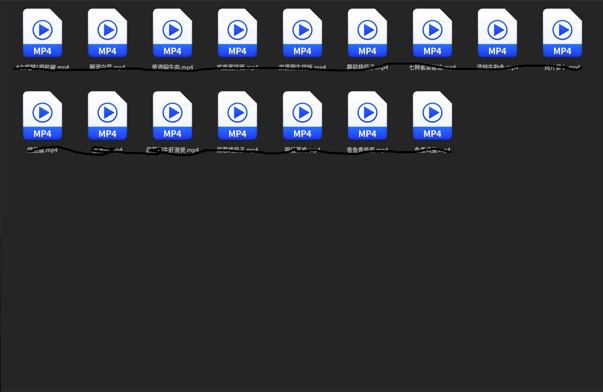The height and width of the screenshot is (392, 603).
Task: Choose the 肉汁萝卜.mp4 video icon
Action: click(x=562, y=33)
